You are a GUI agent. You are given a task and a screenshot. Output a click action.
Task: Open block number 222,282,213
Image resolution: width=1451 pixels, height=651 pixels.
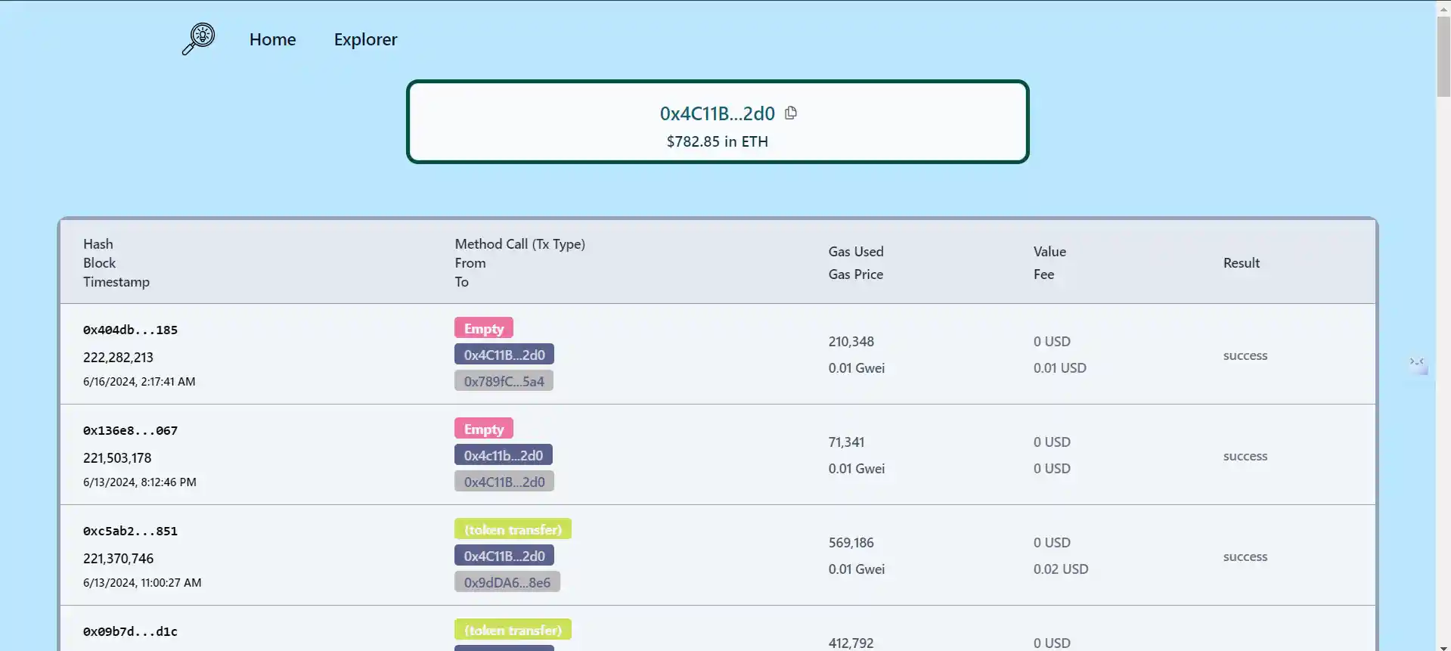[x=118, y=357]
